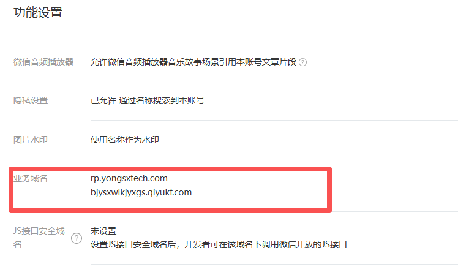Click the 隐私设置 label
This screenshot has height=267, width=458.
[31, 100]
